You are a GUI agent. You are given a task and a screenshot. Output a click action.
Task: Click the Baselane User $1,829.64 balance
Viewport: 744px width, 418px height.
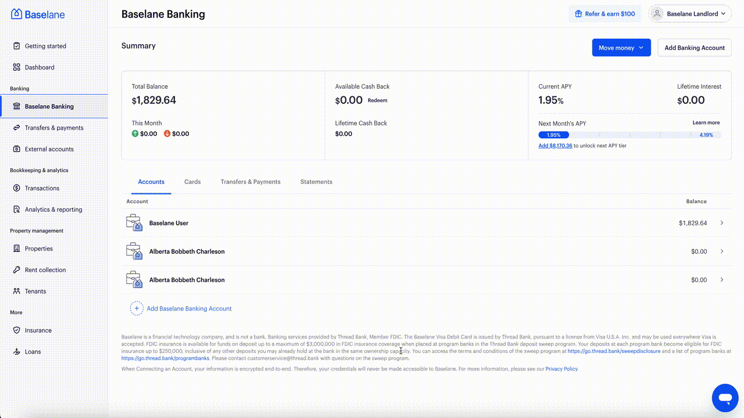pyautogui.click(x=693, y=223)
